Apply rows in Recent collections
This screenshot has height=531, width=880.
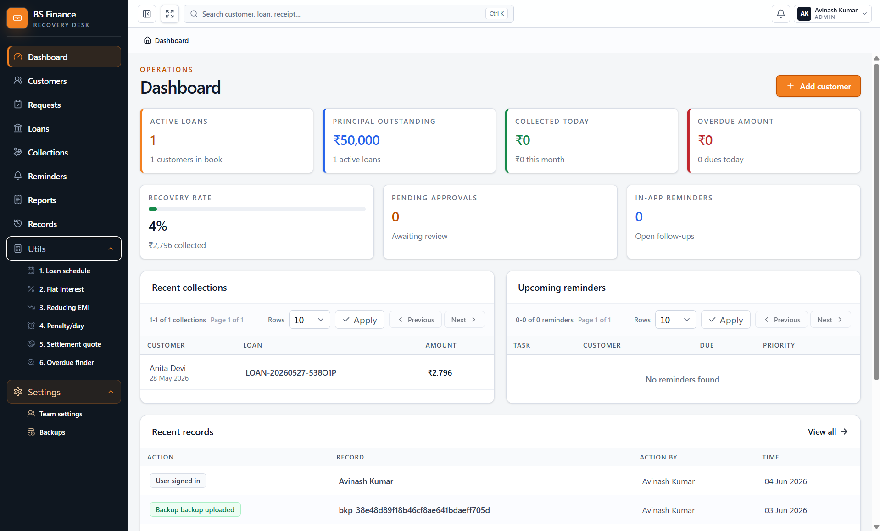pyautogui.click(x=360, y=320)
